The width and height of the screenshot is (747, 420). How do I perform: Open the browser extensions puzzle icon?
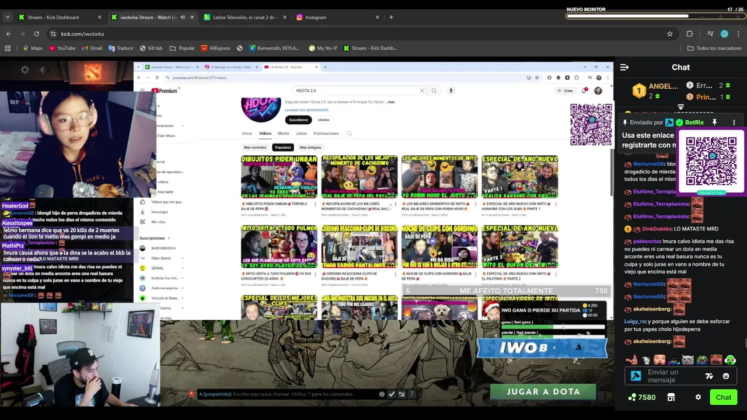coord(689,34)
